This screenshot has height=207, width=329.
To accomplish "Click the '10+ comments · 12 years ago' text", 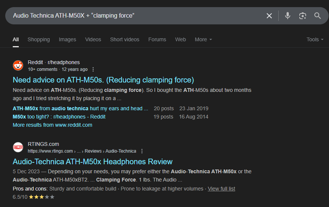I will tap(58, 69).
